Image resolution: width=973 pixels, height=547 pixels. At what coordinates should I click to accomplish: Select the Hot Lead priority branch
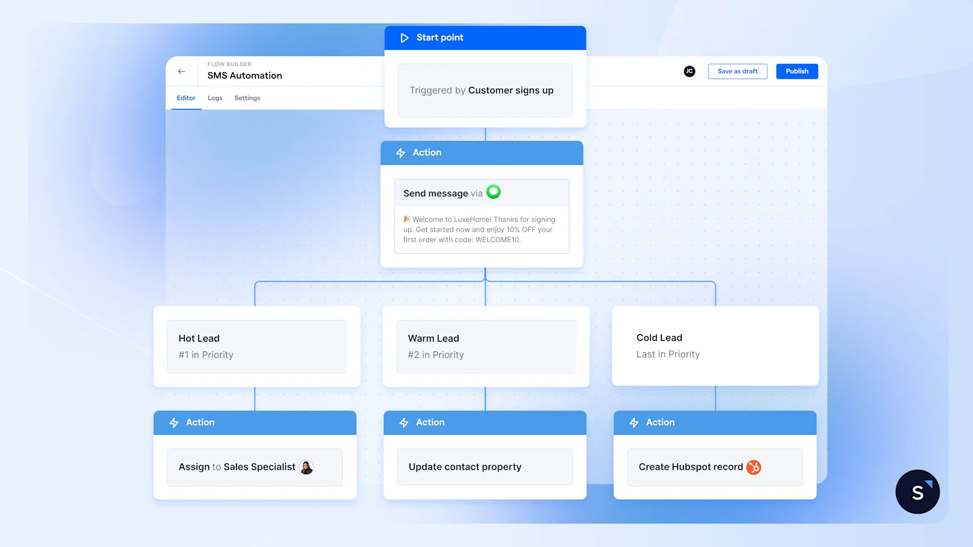pyautogui.click(x=256, y=346)
